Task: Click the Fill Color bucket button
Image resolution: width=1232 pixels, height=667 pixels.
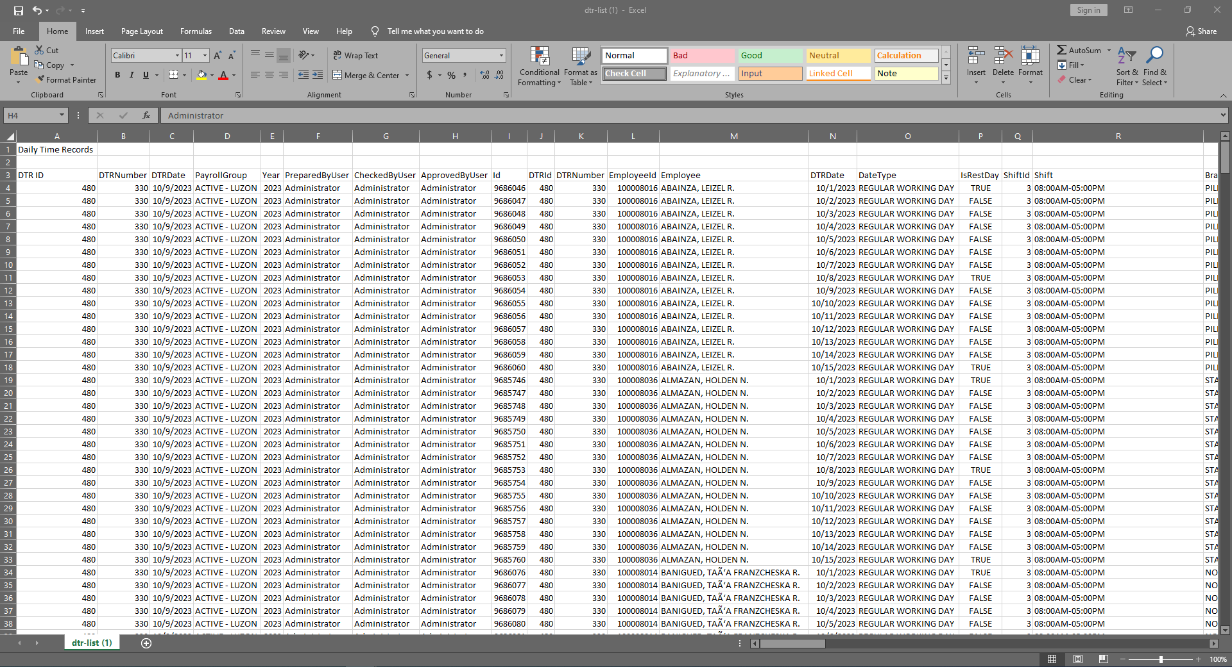Action: point(201,75)
